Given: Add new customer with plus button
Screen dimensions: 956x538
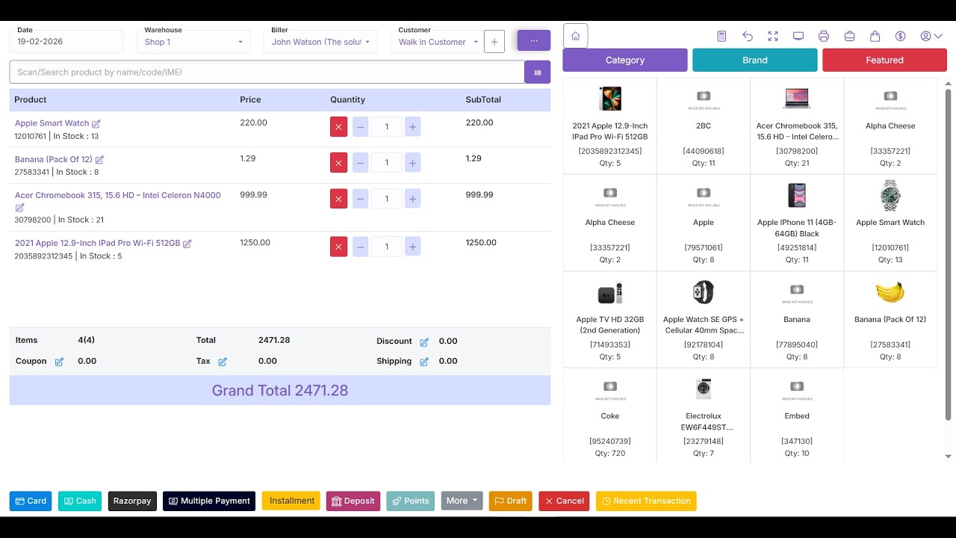Looking at the screenshot, I should click(x=494, y=42).
